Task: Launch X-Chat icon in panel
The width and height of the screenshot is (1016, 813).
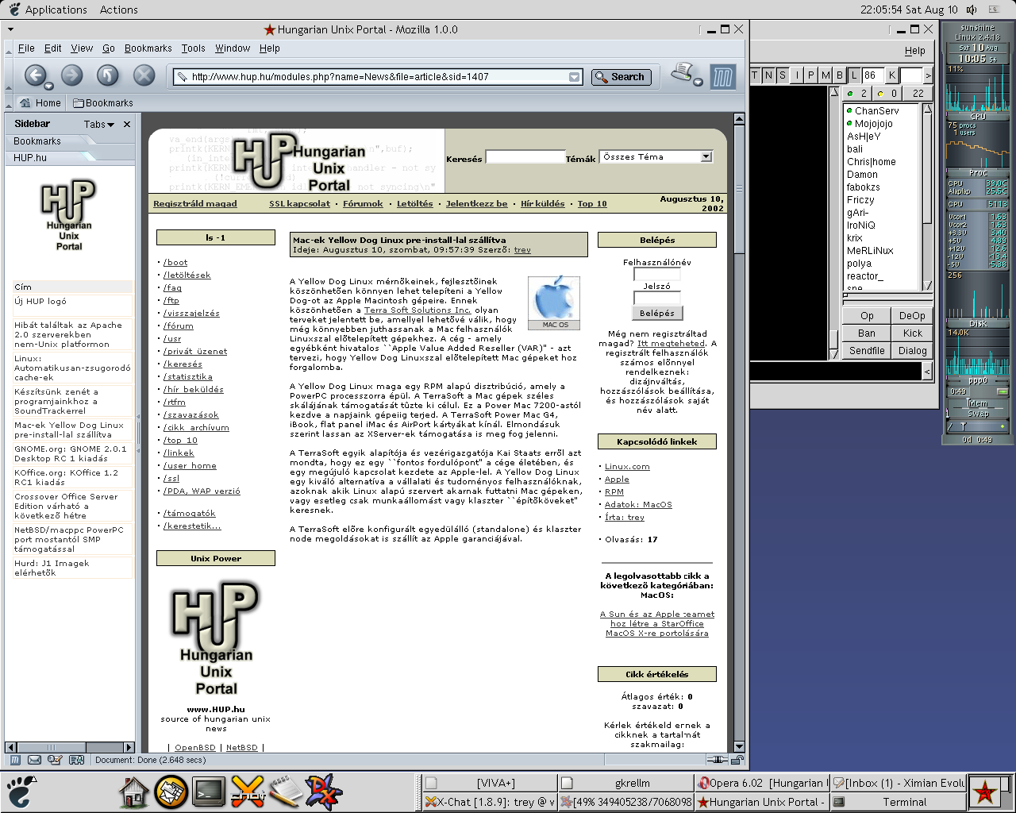Action: pyautogui.click(x=248, y=792)
